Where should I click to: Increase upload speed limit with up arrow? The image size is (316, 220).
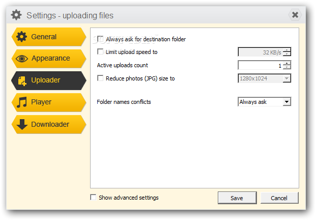tap(287, 50)
